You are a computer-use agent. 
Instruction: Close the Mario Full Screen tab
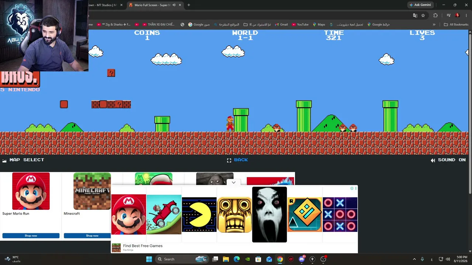180,5
